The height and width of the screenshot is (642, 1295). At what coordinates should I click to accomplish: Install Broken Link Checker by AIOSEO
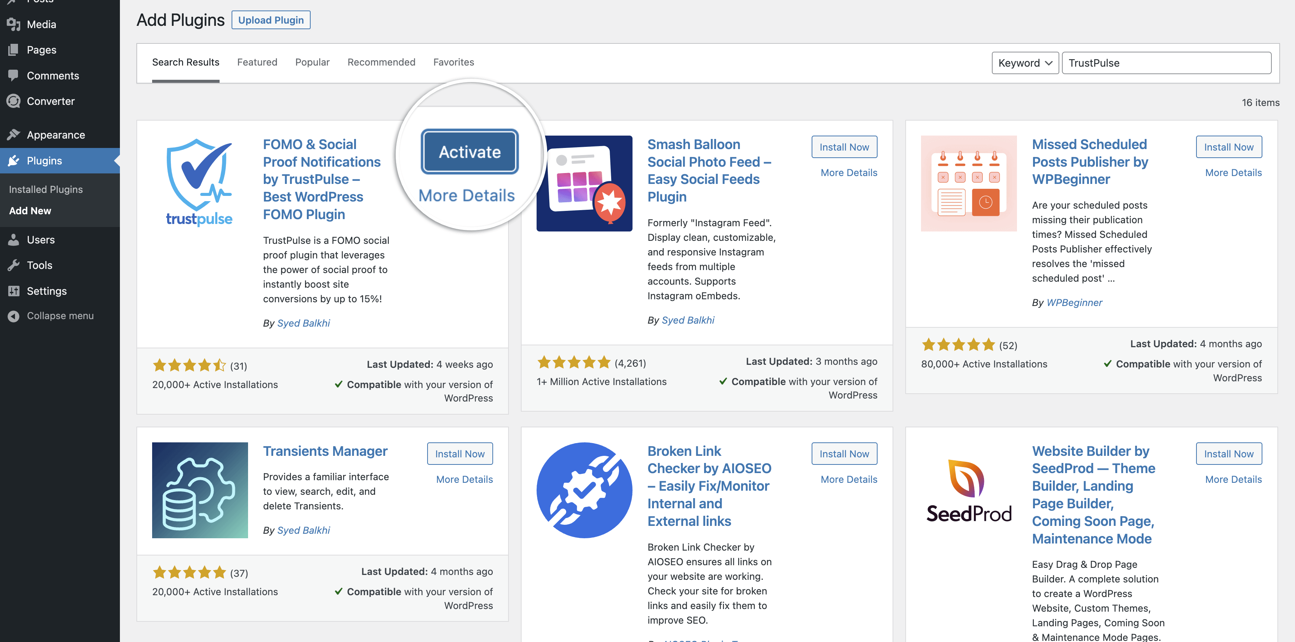tap(844, 454)
